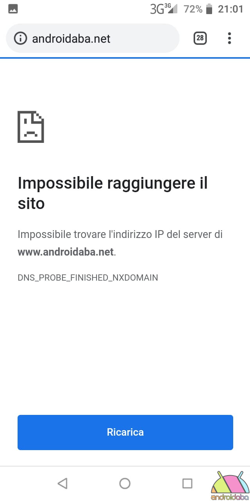Tap the recent apps square button
This screenshot has width=250, height=501.
coord(187,483)
